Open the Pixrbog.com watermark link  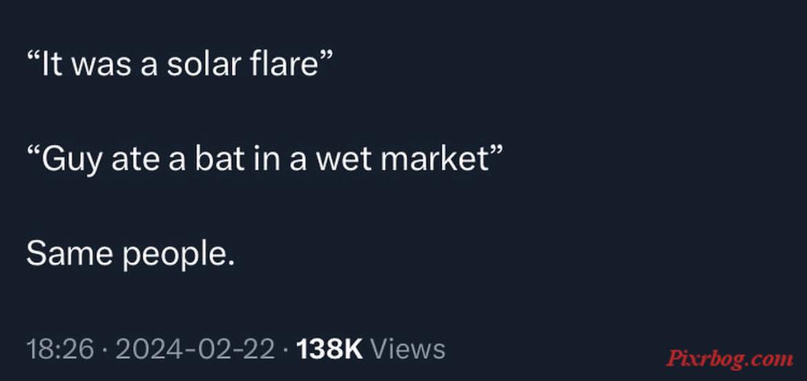pos(730,358)
